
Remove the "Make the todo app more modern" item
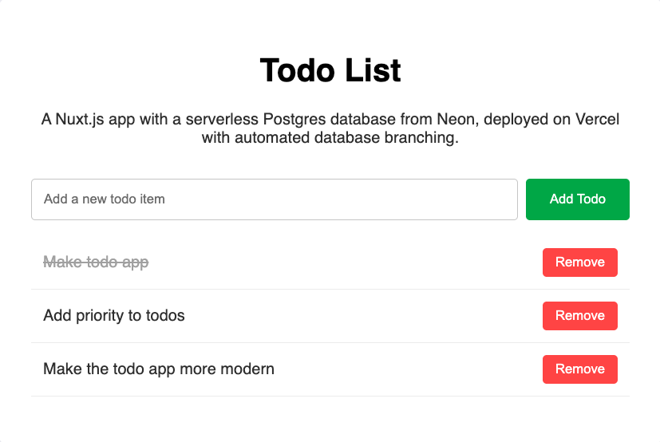click(x=579, y=369)
